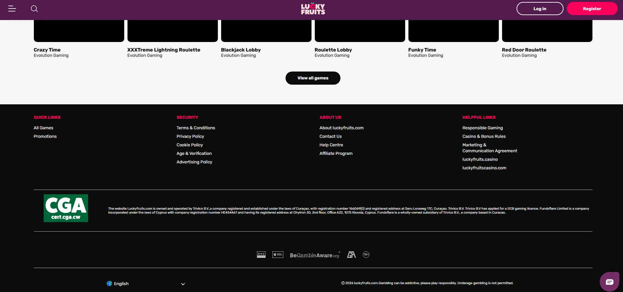Open About luckyfruits.com link
The image size is (623, 292).
click(341, 128)
